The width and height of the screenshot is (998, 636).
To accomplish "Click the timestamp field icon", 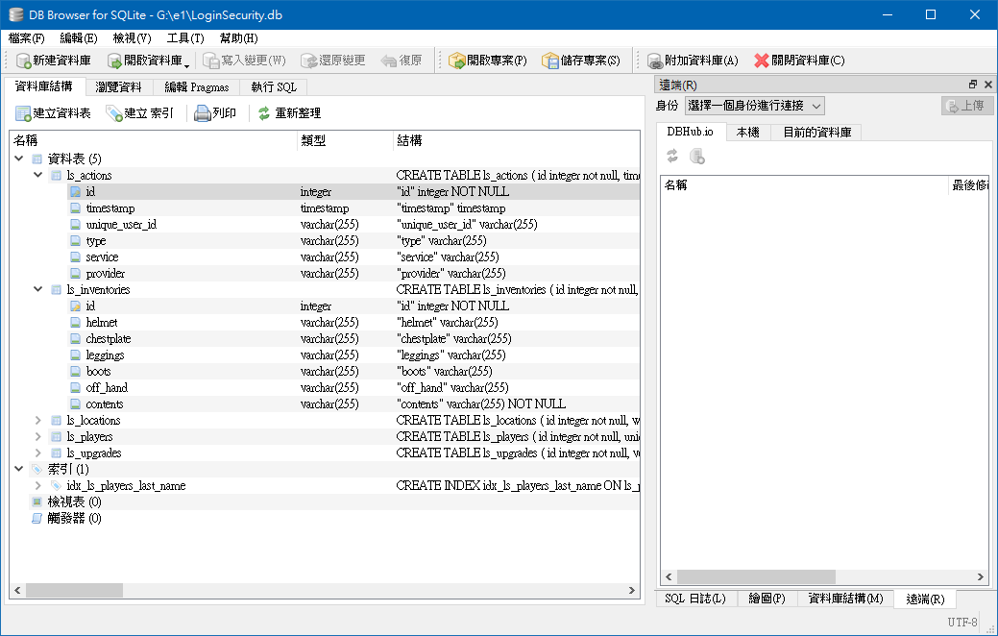I will (75, 208).
